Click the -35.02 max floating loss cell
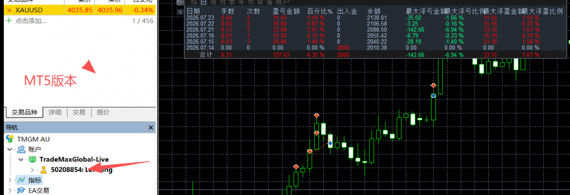This screenshot has width=570, height=195. [x=413, y=18]
